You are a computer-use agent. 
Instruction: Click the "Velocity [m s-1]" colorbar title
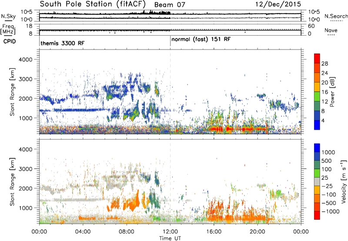(344, 181)
